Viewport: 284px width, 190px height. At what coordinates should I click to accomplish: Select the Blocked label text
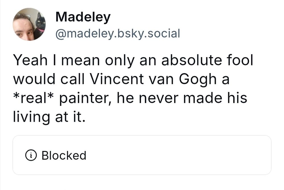(x=64, y=155)
